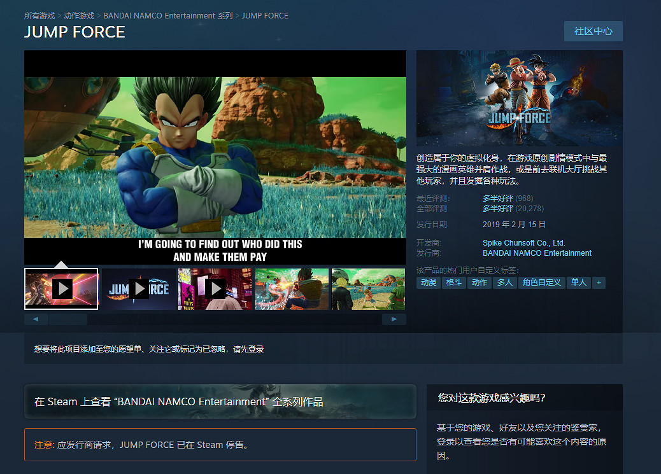The height and width of the screenshot is (474, 661).
Task: Play the third trailer video thumbnail
Action: (215, 289)
